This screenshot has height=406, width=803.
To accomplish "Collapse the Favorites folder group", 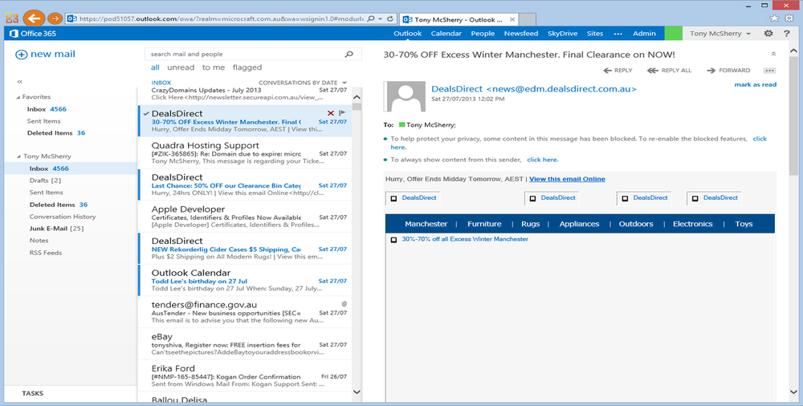I will point(17,97).
